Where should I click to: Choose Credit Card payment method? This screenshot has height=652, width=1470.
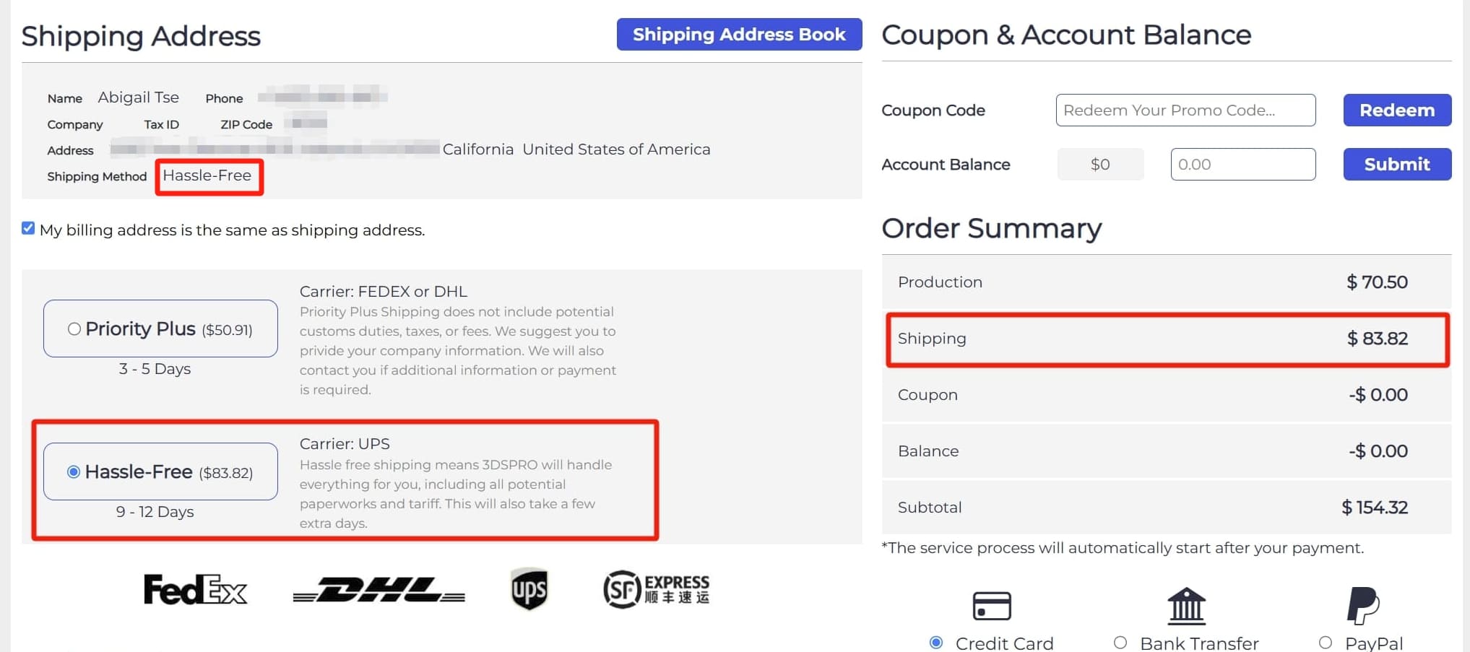tap(936, 643)
